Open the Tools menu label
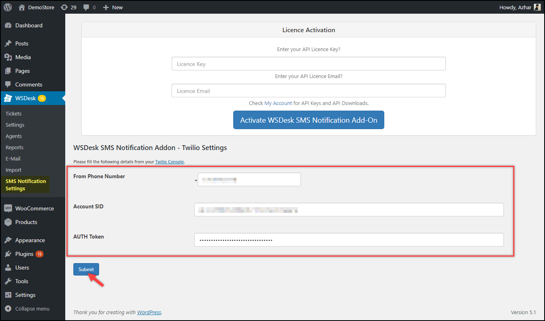Viewport: 545px width, 321px height. [22, 281]
